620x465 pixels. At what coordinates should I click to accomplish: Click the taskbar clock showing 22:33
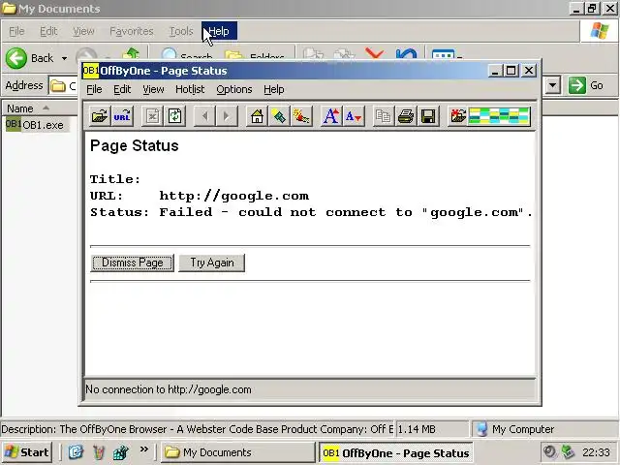(x=596, y=452)
